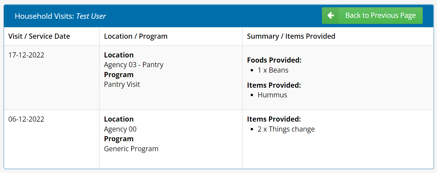
Task: Click the Program label in second row
Action: click(x=119, y=139)
